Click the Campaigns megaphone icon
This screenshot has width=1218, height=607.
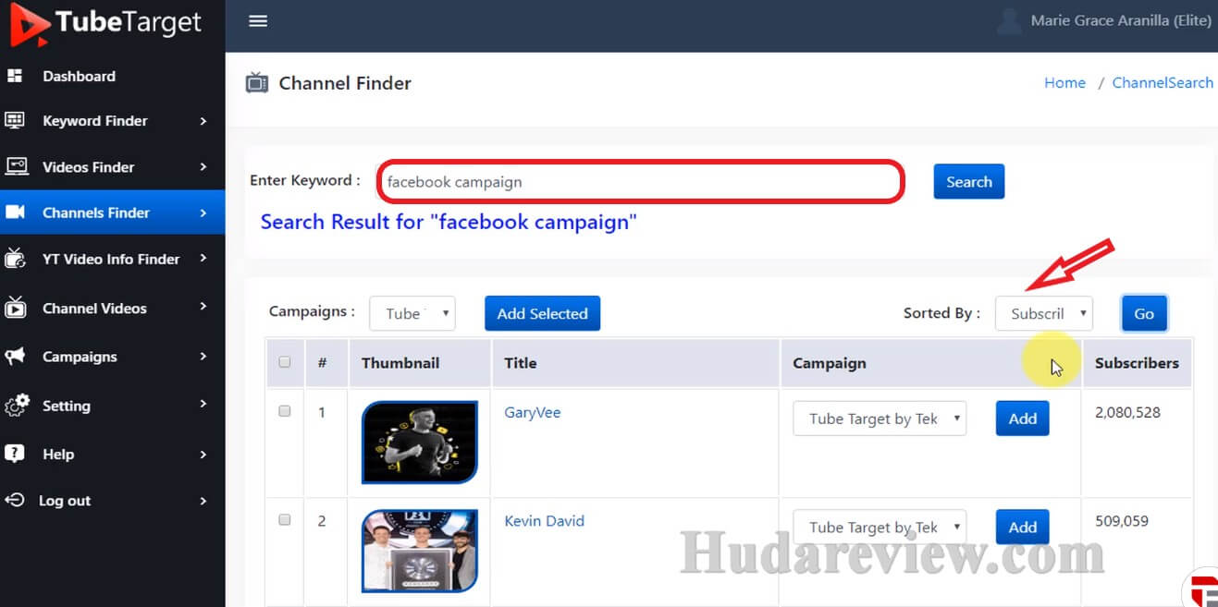coord(15,356)
